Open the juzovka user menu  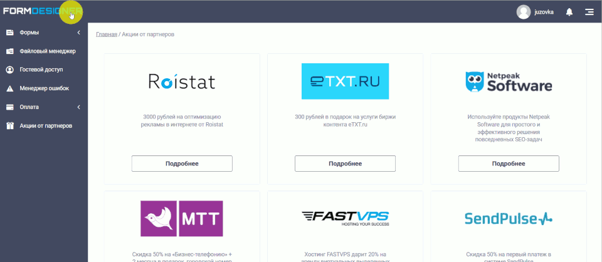544,12
